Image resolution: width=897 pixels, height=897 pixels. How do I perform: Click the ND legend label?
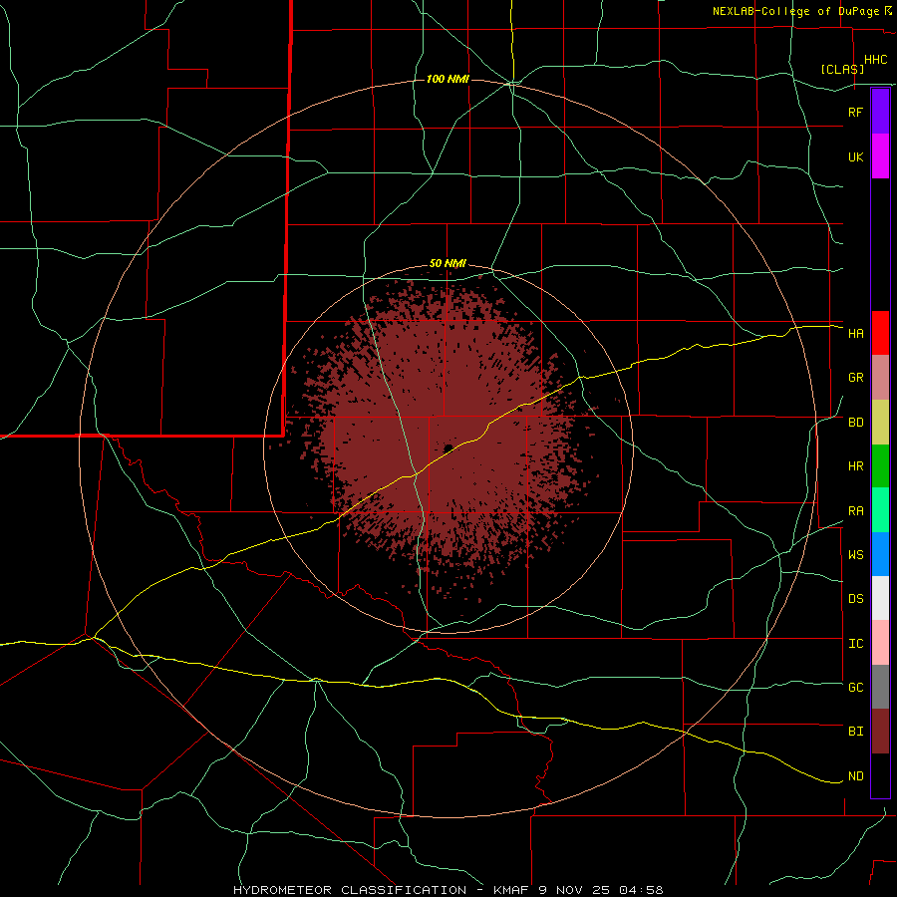(855, 776)
